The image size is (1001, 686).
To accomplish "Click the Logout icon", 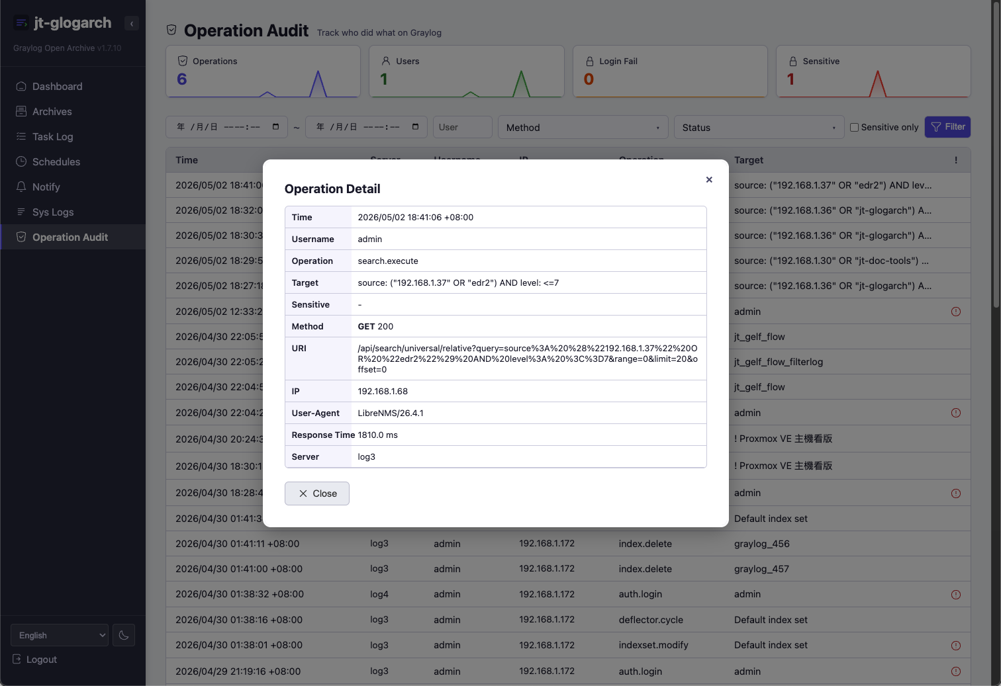I will (x=17, y=659).
